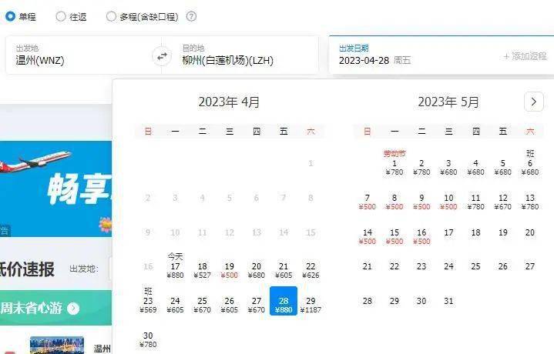The image size is (554, 354).
Task: Select May 24 in calendar
Action: 448,266
